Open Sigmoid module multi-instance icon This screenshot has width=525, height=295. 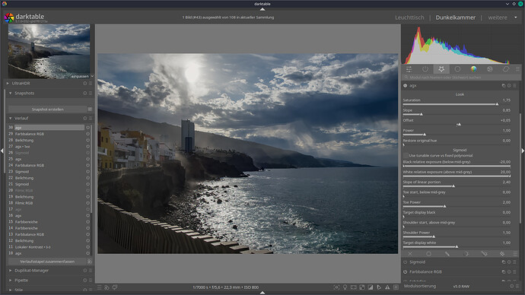coord(503,262)
